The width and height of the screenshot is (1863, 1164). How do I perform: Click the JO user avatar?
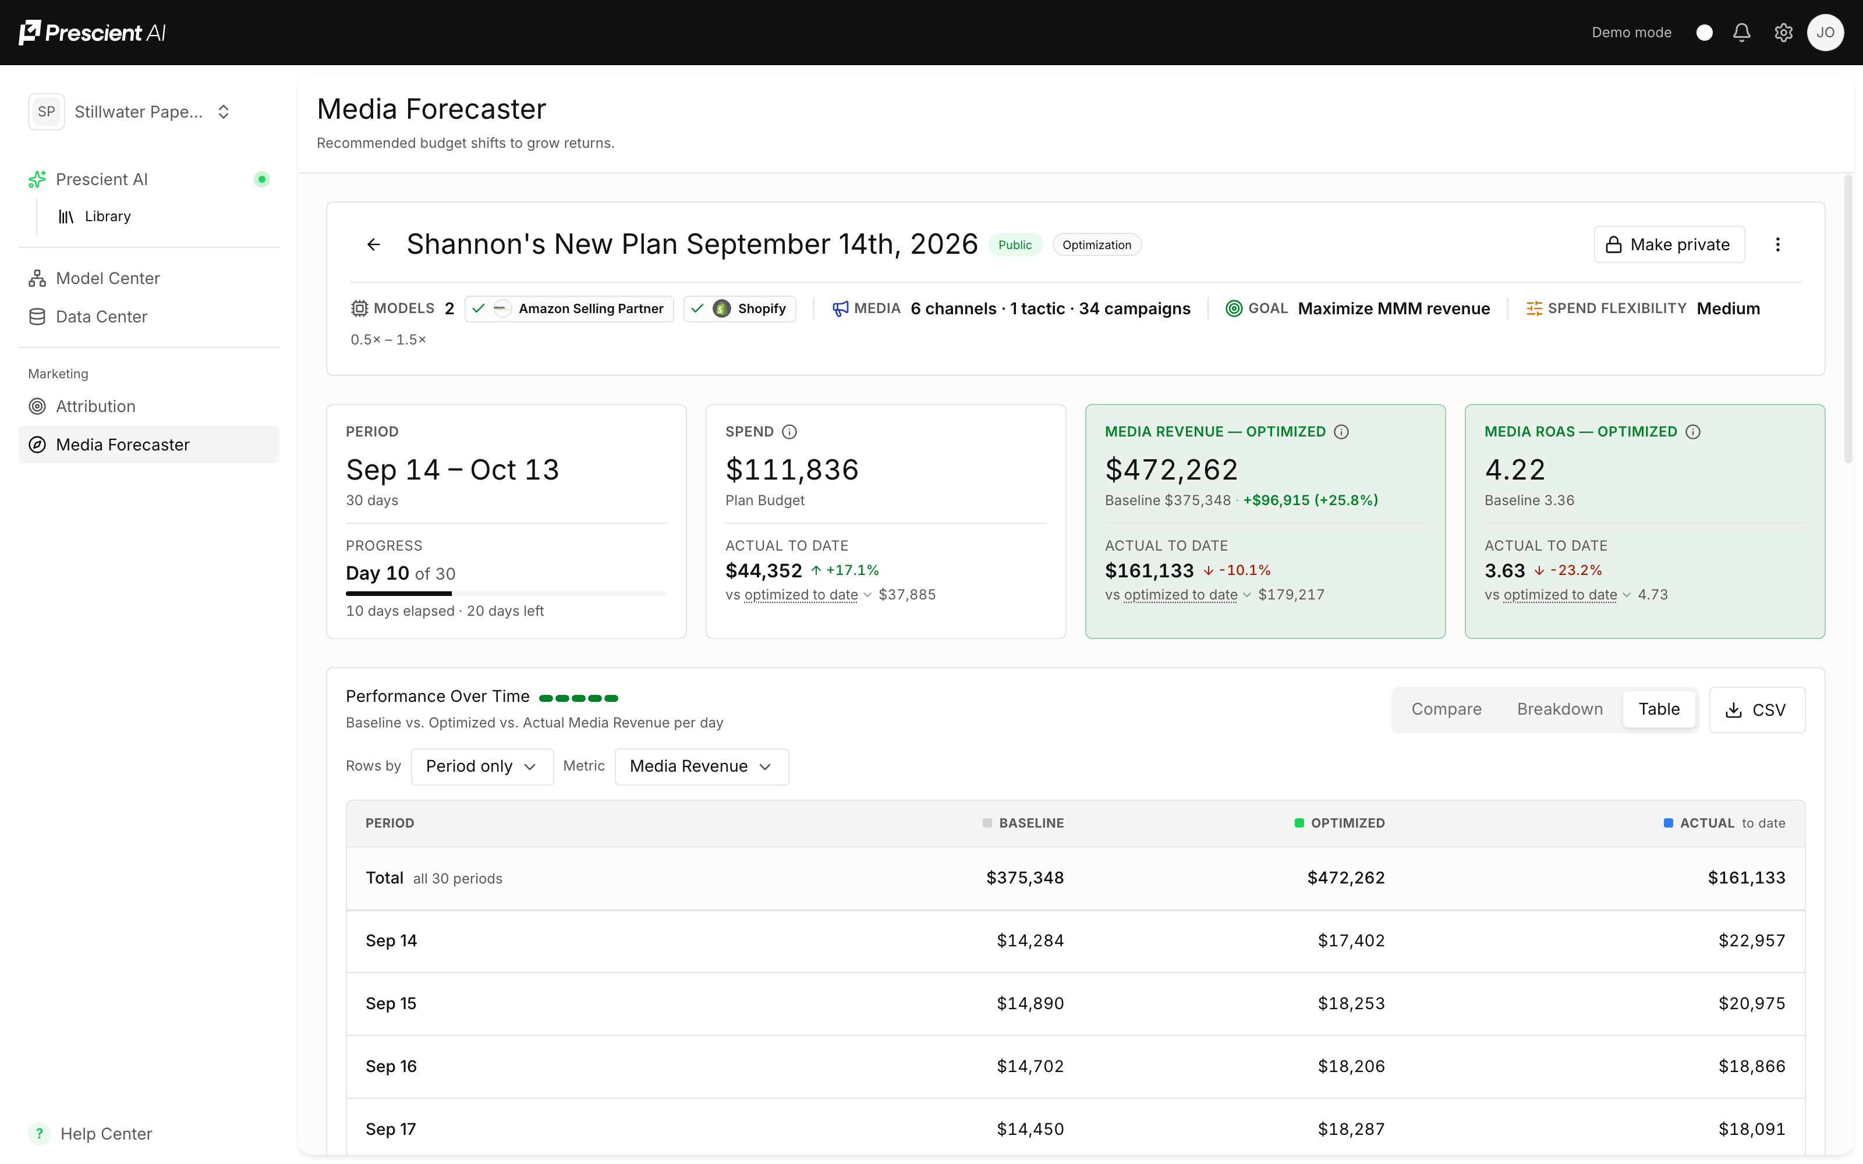1825,33
